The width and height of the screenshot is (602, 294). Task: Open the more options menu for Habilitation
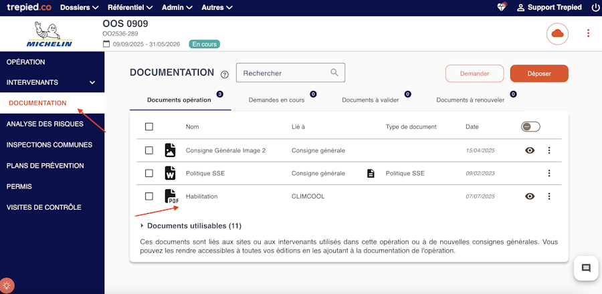click(x=549, y=196)
